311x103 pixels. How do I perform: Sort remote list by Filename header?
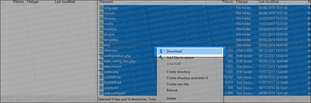106,2
